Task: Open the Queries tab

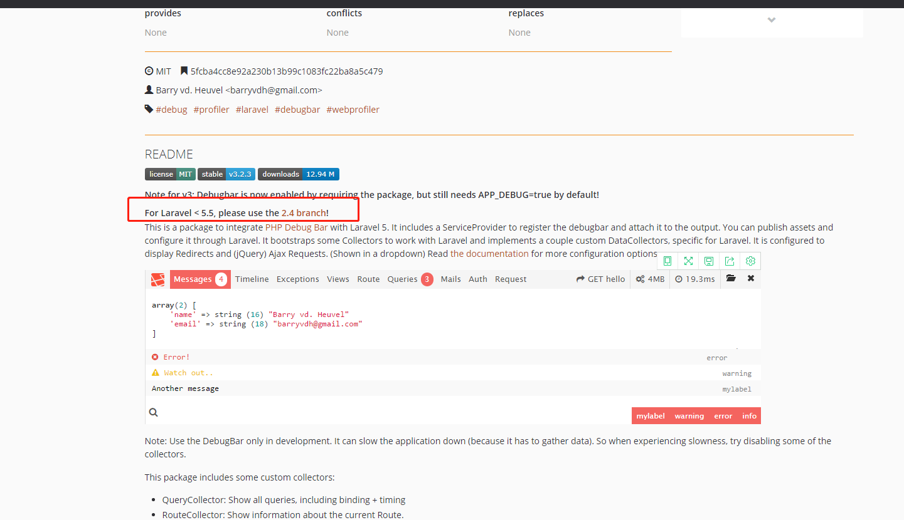Action: [410, 279]
